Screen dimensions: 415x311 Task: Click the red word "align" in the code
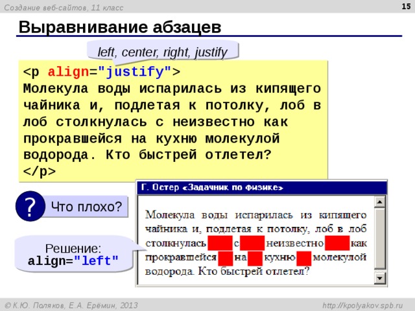(68, 72)
